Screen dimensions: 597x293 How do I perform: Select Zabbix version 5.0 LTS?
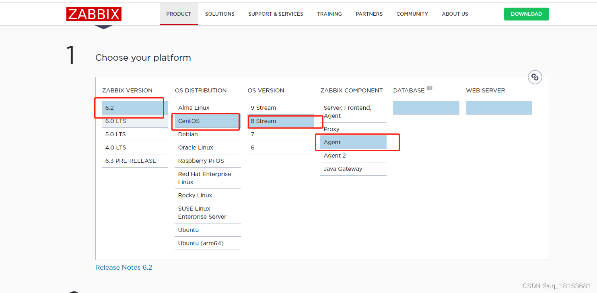coord(135,134)
